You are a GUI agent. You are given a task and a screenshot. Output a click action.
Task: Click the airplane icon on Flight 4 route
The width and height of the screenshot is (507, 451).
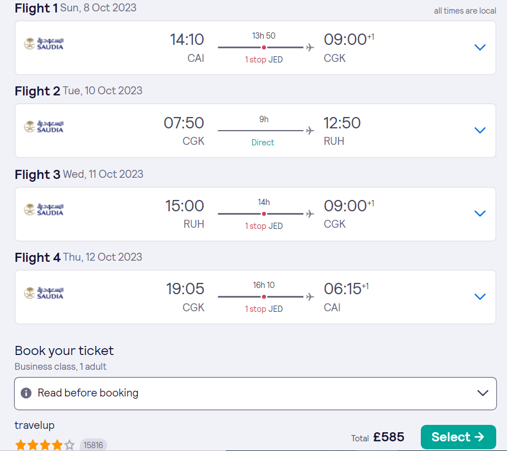tap(310, 297)
